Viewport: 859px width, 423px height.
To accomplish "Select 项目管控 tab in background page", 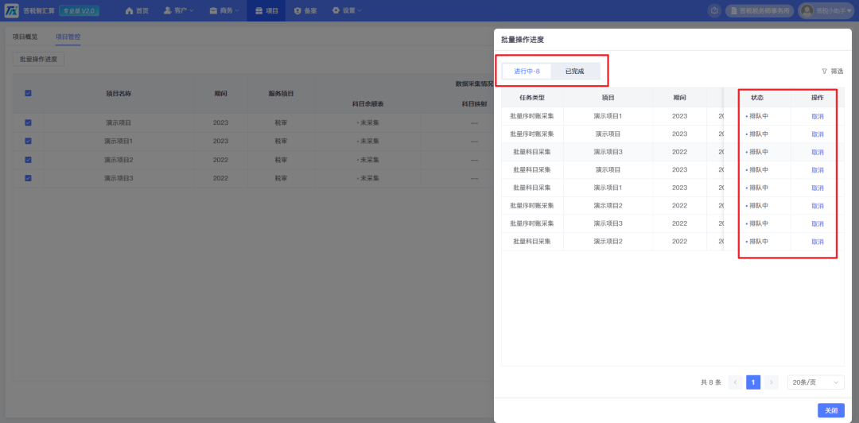I will click(68, 37).
